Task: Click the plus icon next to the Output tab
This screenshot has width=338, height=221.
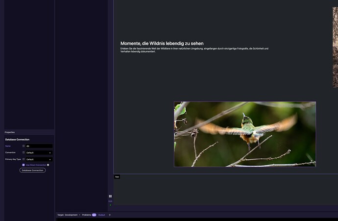Action: (x=110, y=215)
